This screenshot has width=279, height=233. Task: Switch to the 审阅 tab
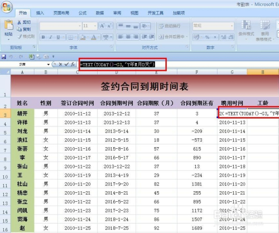[117, 13]
